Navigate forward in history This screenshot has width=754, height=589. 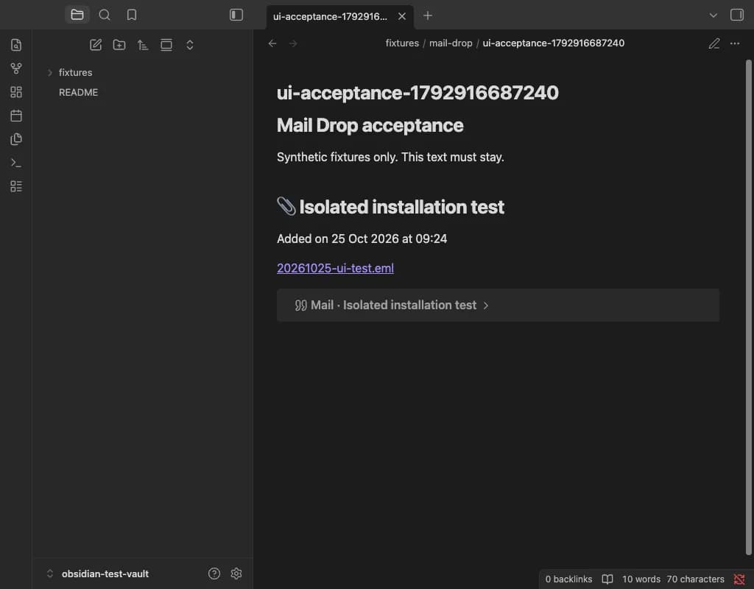[293, 43]
